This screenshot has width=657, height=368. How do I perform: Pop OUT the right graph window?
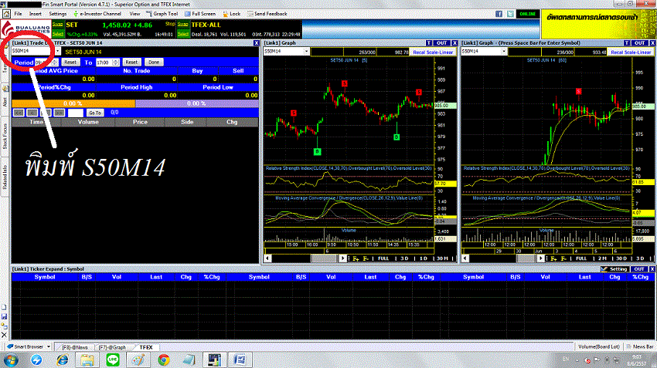[x=639, y=43]
